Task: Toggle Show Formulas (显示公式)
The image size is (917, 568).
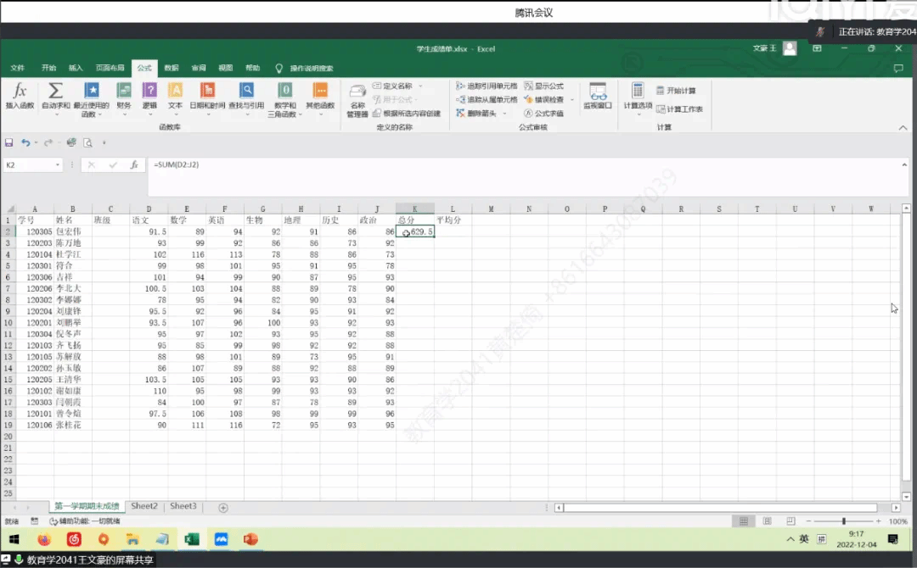Action: 544,86
